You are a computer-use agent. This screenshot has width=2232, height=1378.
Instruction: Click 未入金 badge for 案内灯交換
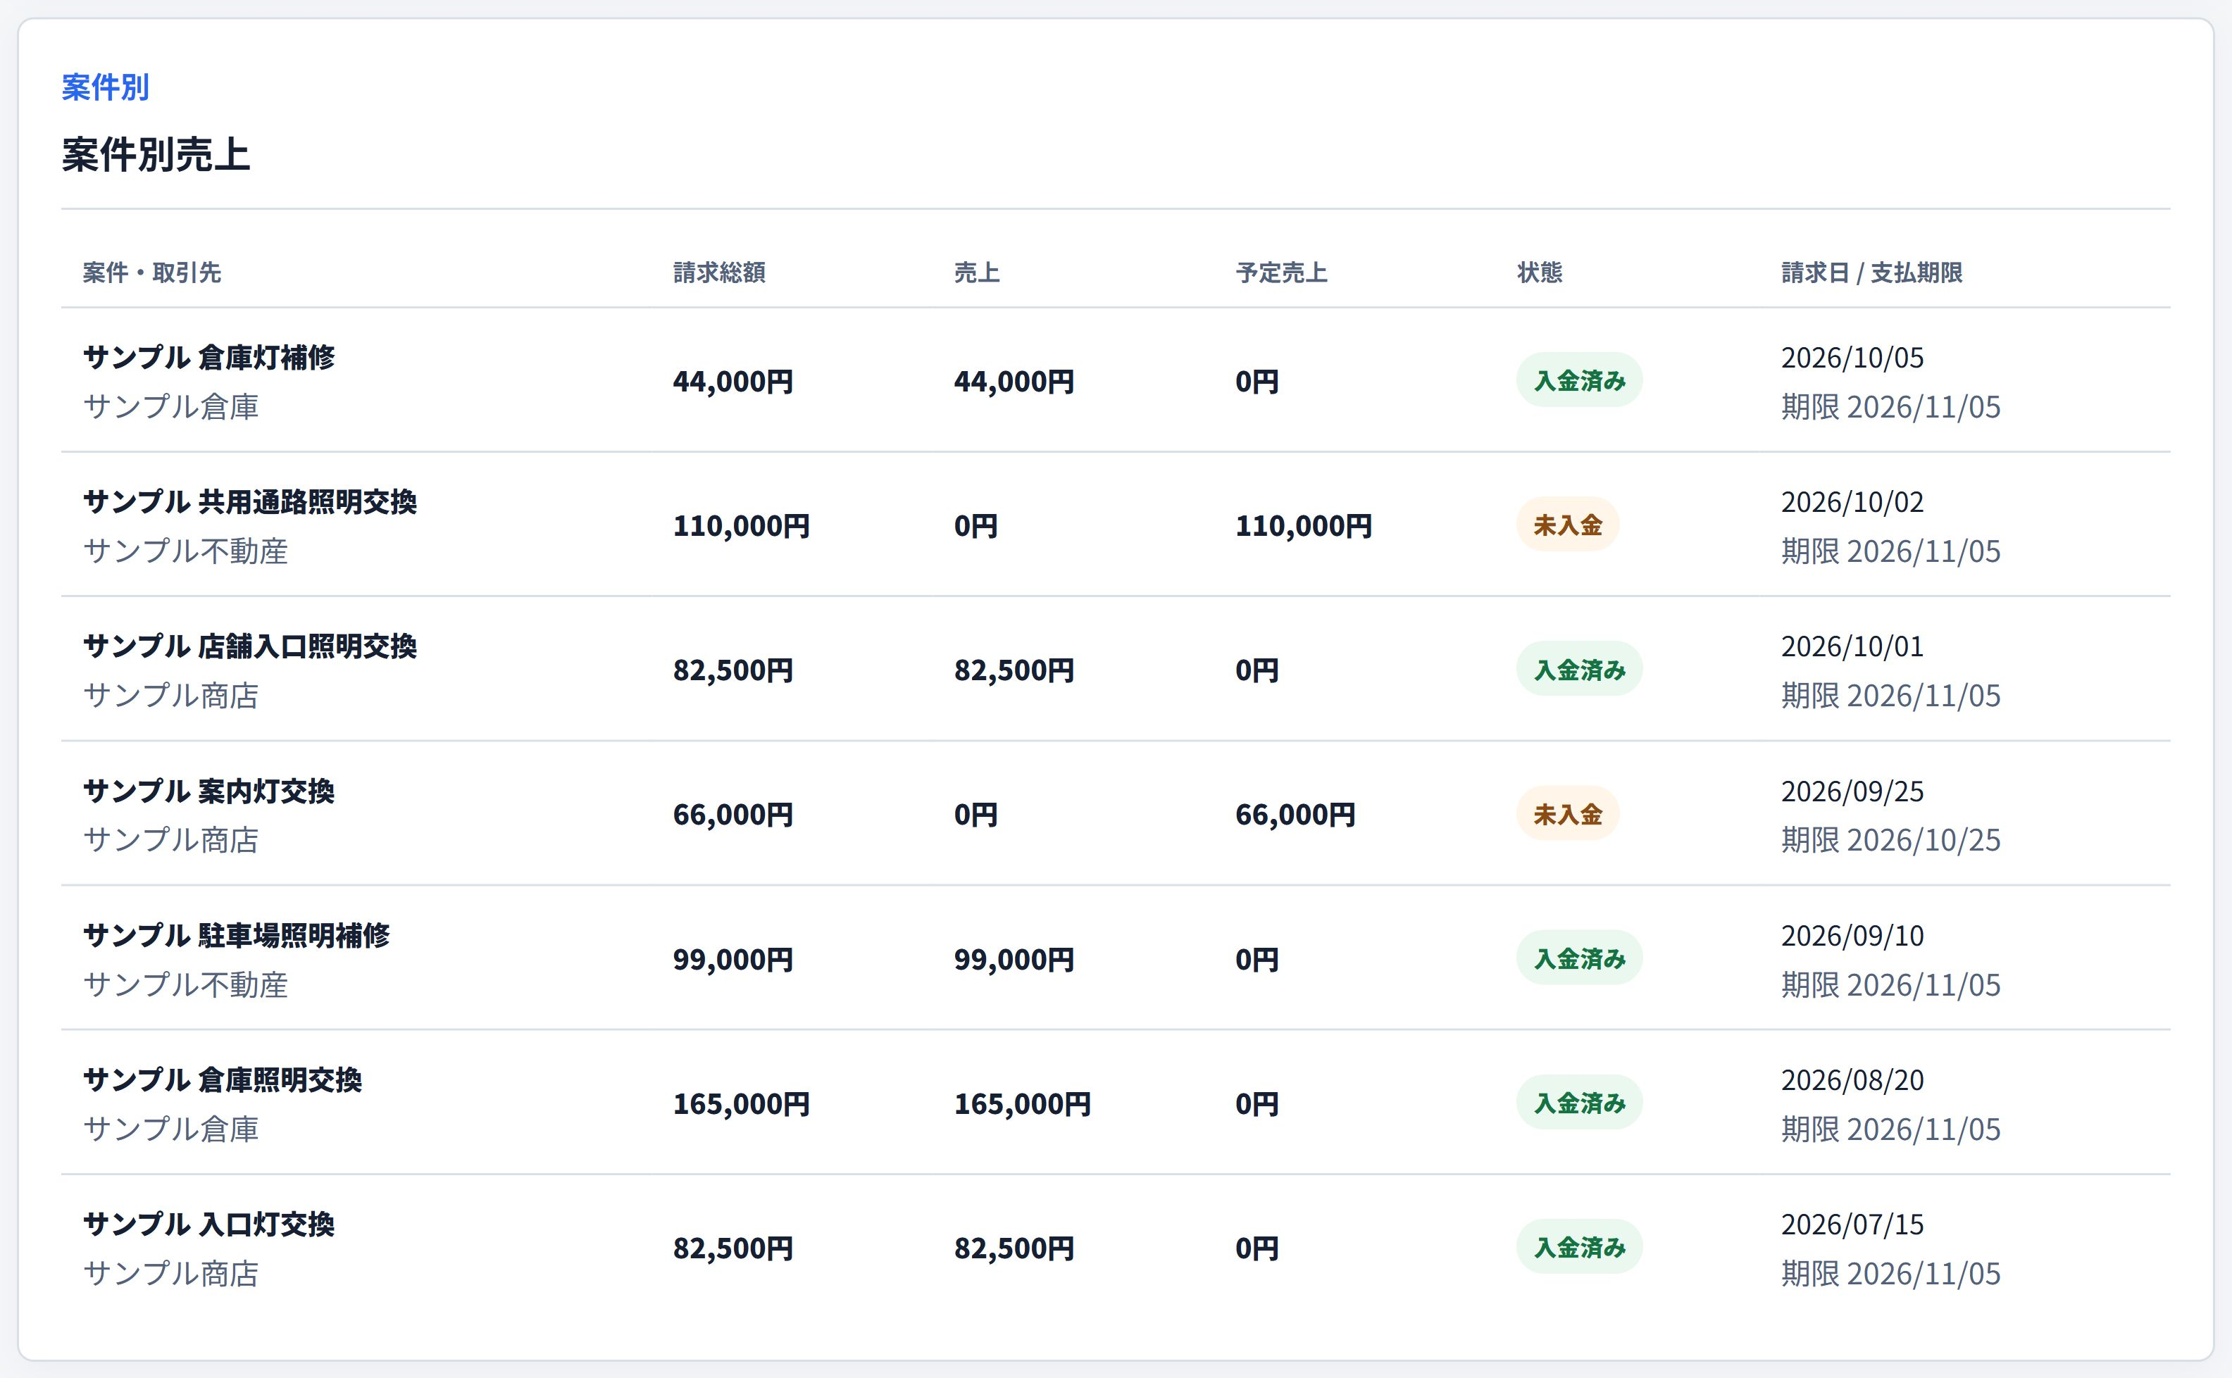click(x=1568, y=814)
